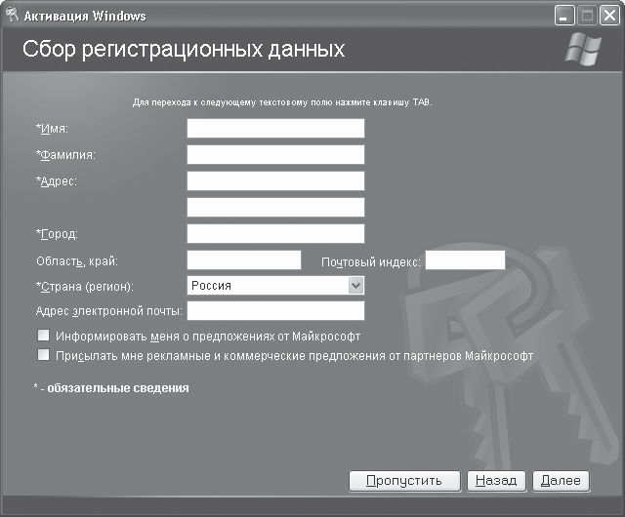This screenshot has height=517, width=625.
Task: Click the maximize button in title bar
Action: pyautogui.click(x=587, y=15)
